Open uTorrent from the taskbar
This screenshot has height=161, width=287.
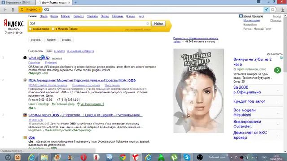[174, 157]
